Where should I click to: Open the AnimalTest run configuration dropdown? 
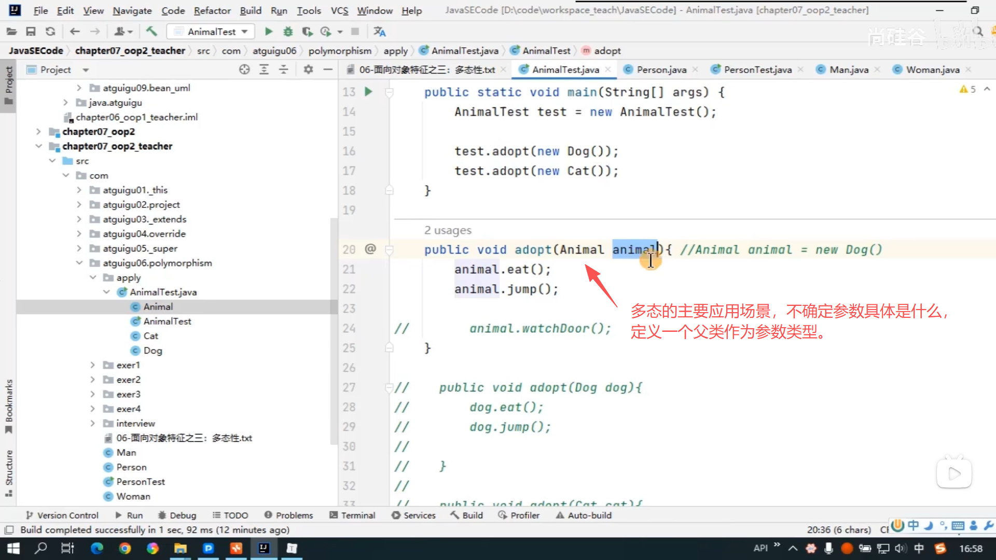(211, 32)
